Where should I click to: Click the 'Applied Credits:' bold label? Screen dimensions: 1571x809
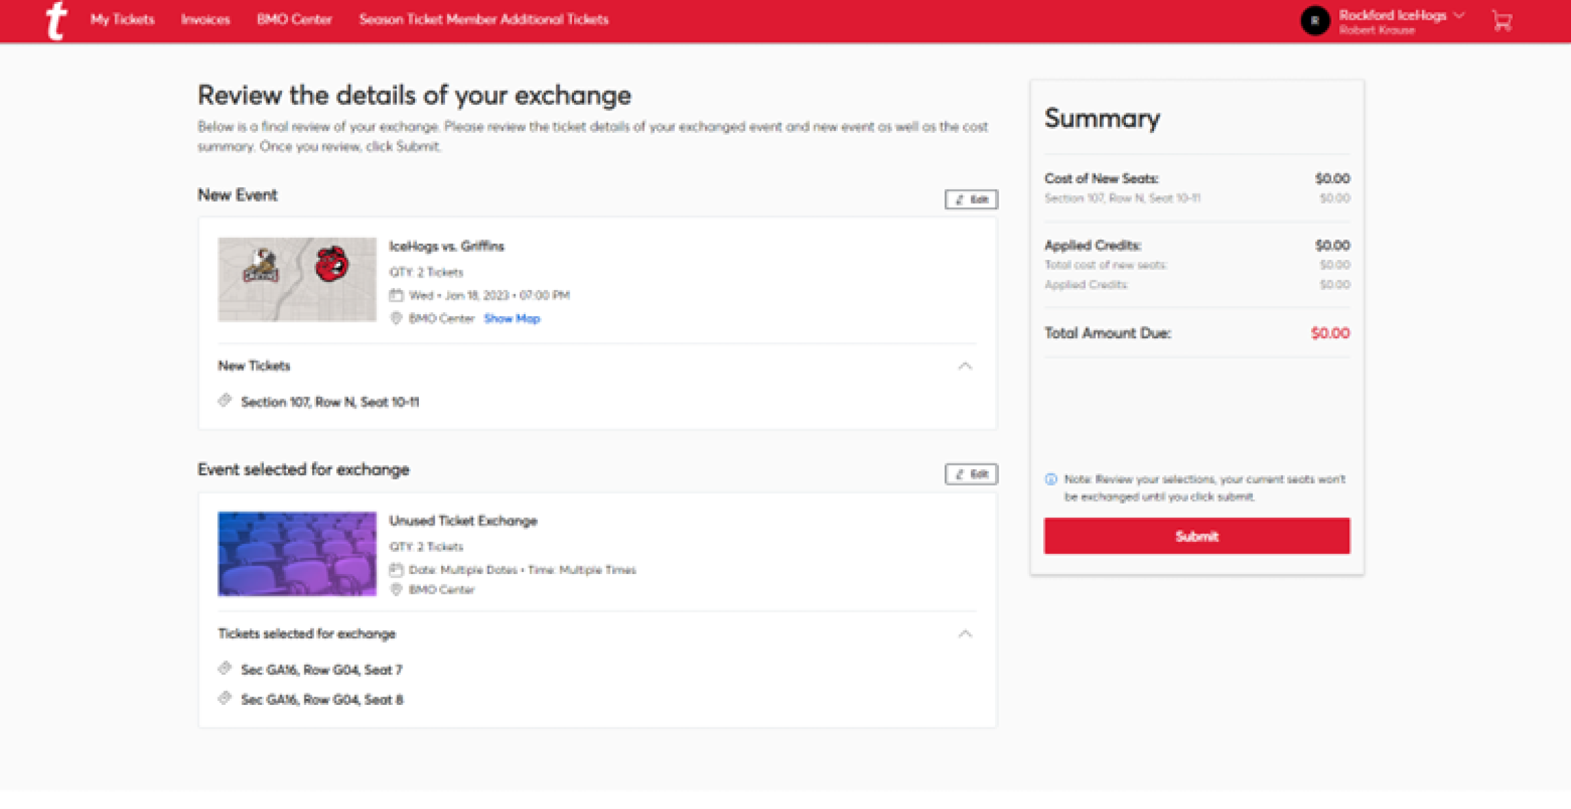[1093, 245]
